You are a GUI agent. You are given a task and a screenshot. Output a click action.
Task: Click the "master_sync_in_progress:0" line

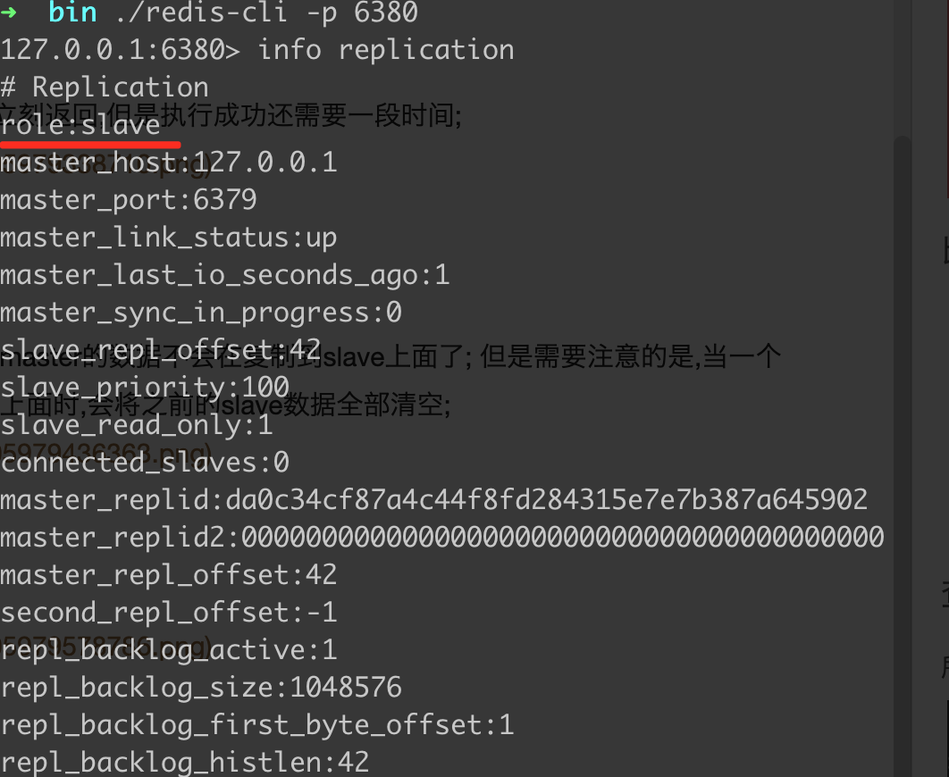[x=201, y=313]
